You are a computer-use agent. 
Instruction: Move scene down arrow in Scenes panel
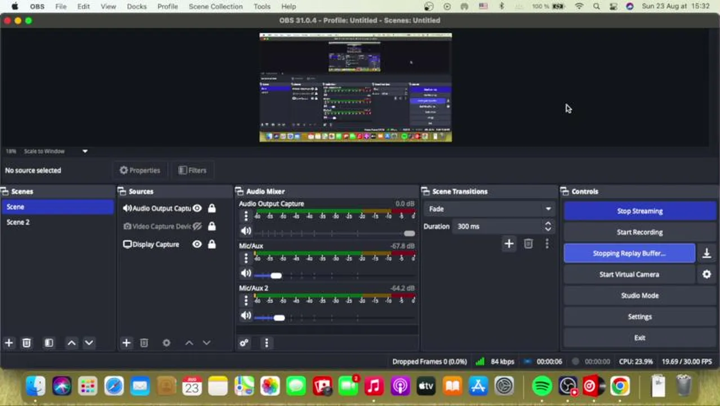(x=89, y=343)
